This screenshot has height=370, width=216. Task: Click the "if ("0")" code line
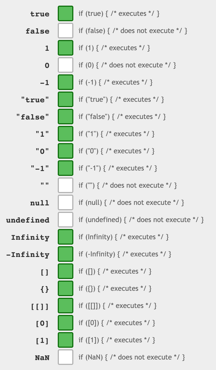tap(116, 151)
